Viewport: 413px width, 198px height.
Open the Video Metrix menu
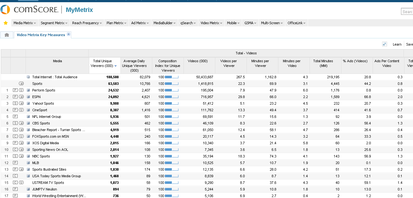coord(211,23)
